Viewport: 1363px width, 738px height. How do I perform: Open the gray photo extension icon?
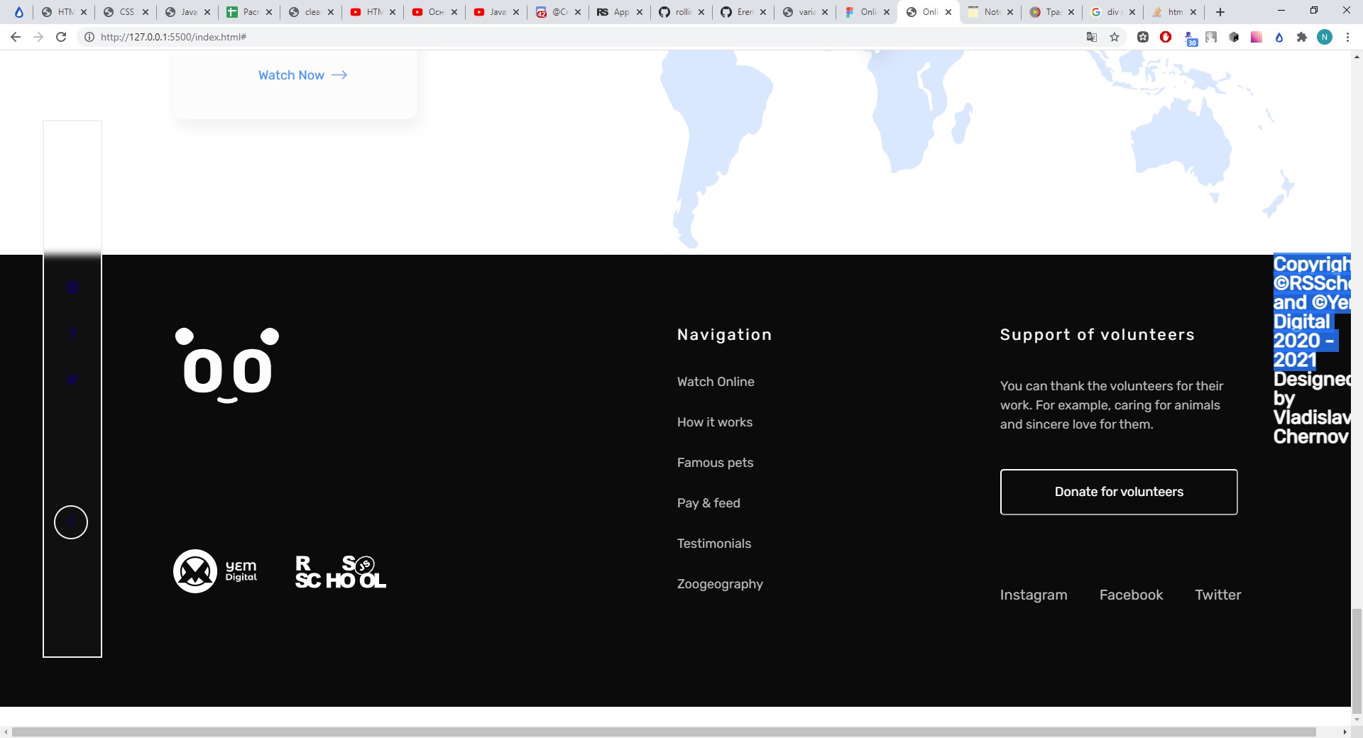pyautogui.click(x=1211, y=37)
